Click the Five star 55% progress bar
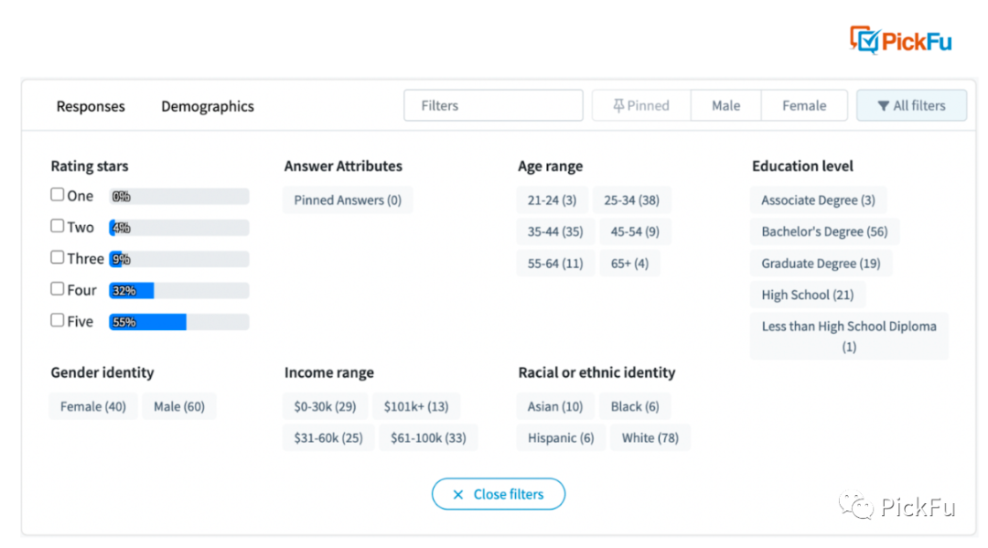 (x=179, y=322)
